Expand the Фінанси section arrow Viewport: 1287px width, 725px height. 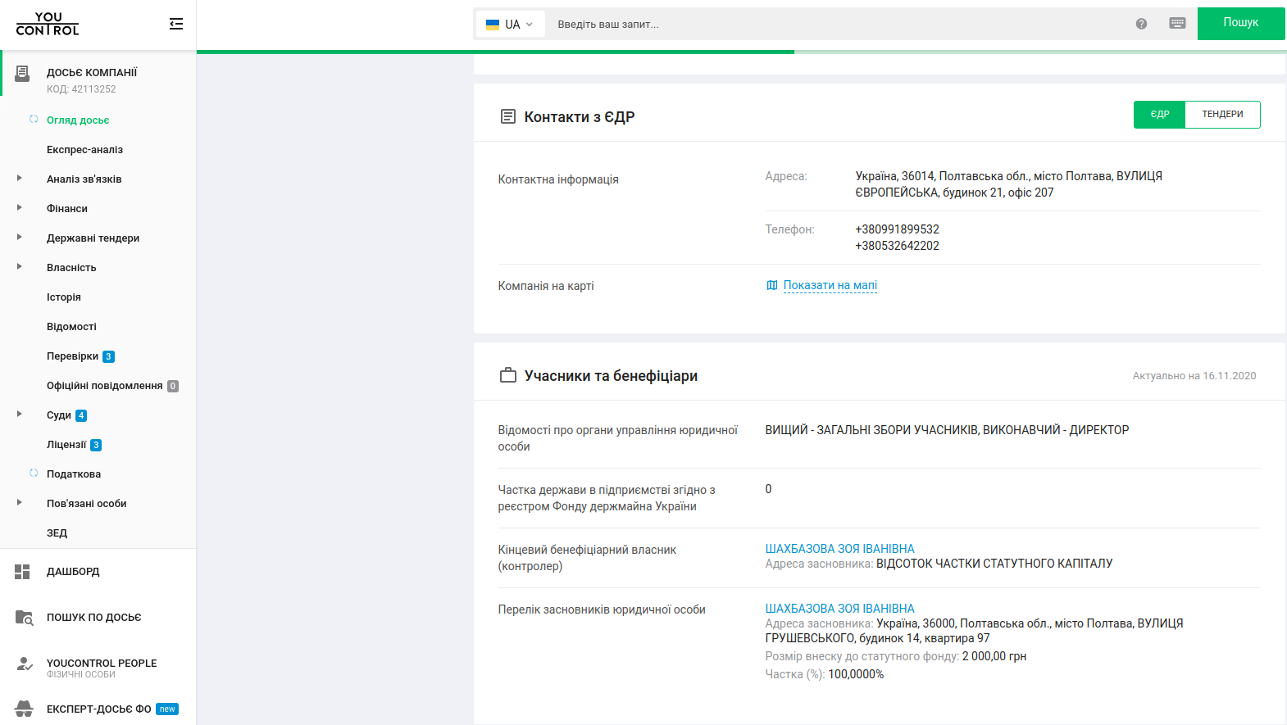[20, 208]
